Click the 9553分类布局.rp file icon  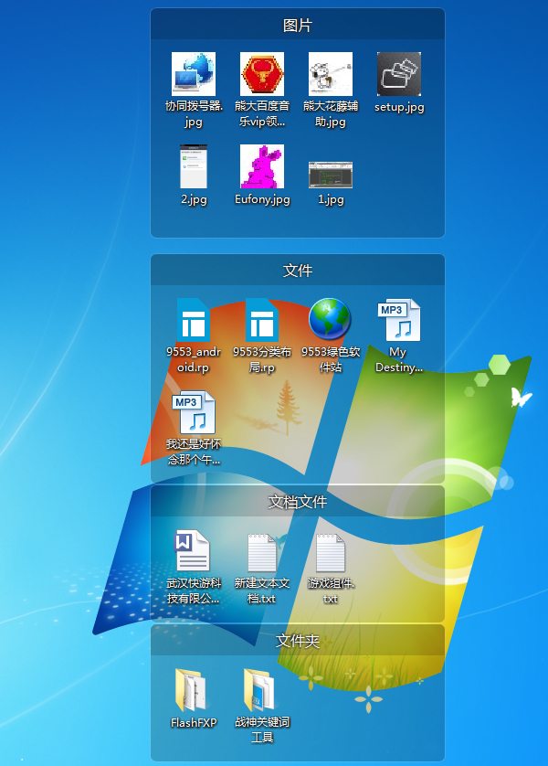(x=262, y=320)
